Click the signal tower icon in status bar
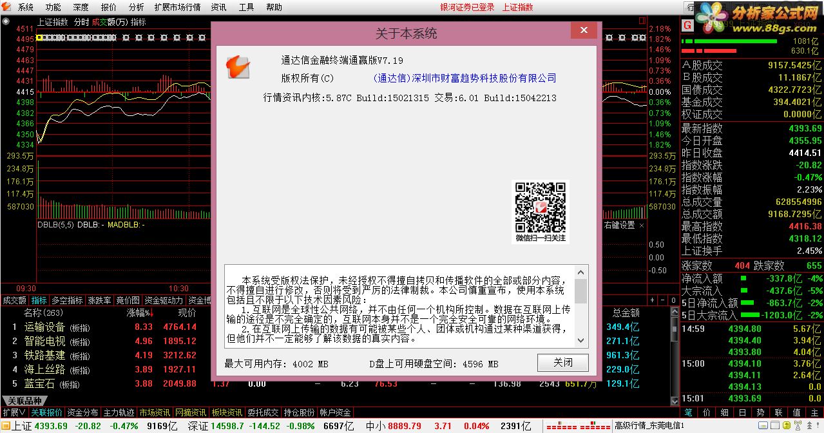Viewport: 824px width, 433px height. coord(798,425)
